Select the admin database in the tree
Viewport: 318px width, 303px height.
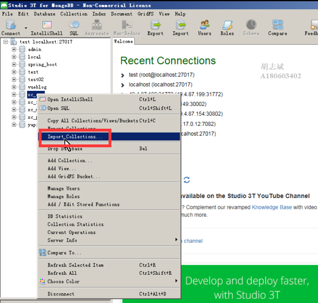pos(35,49)
